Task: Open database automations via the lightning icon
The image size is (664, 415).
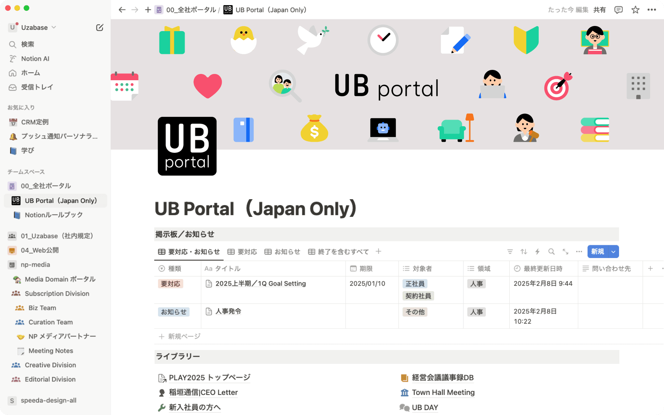Action: 537,251
